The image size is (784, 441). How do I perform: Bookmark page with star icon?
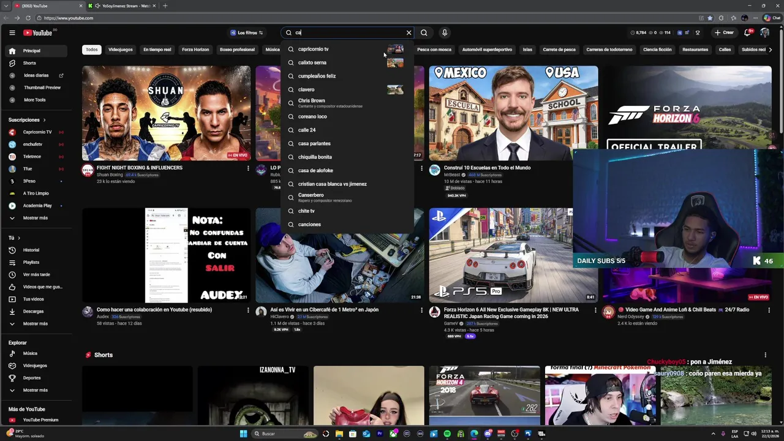click(x=710, y=18)
